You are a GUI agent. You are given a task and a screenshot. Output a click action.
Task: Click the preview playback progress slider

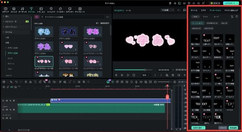tap(133, 70)
